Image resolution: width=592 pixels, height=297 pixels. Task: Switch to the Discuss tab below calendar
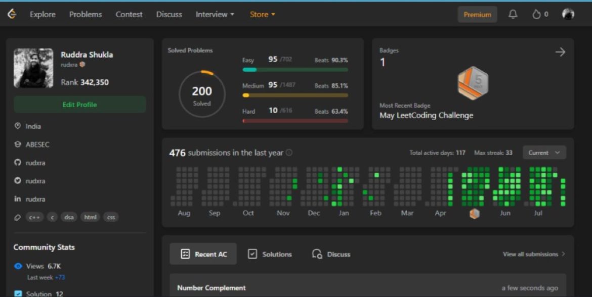(331, 254)
